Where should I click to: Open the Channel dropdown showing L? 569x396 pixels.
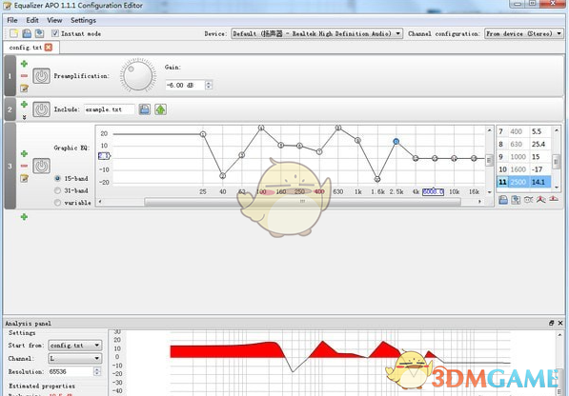point(75,358)
